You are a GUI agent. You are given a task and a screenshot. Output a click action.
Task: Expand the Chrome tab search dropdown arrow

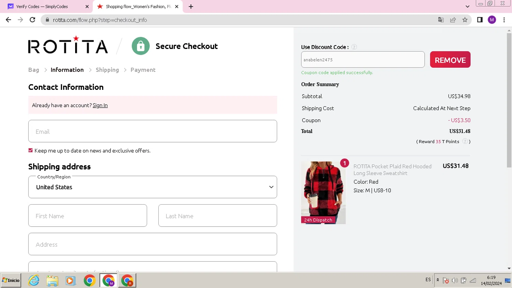point(467,6)
